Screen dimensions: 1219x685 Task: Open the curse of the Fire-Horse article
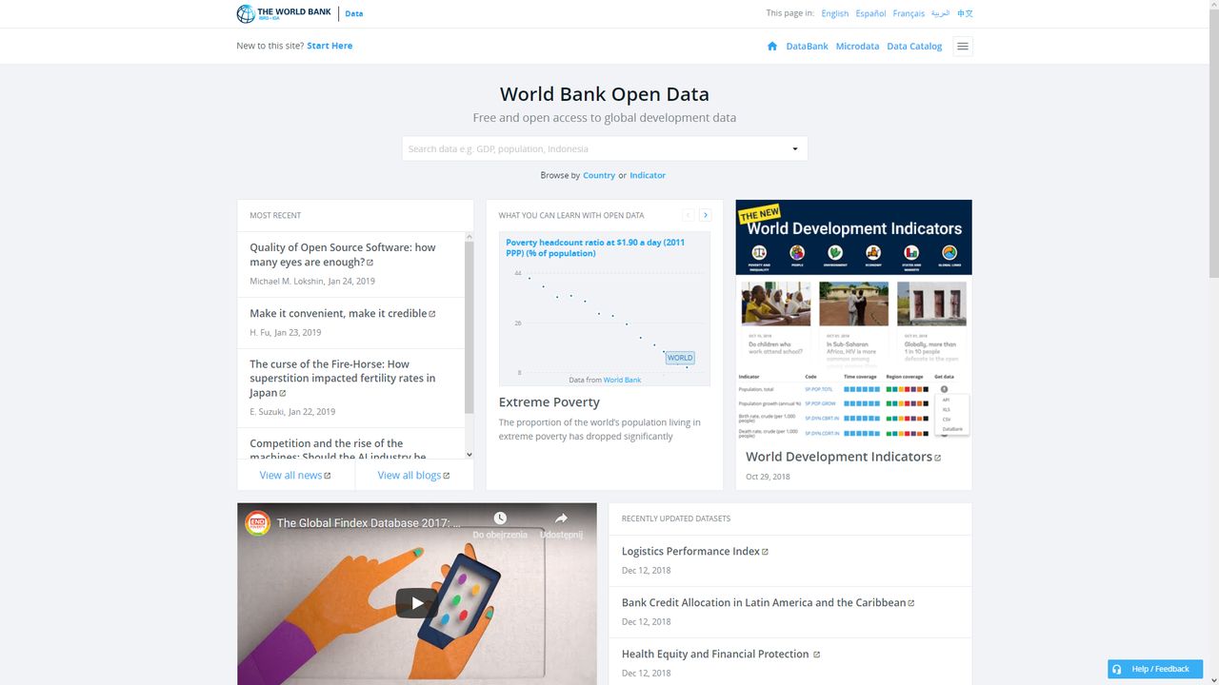[343, 378]
